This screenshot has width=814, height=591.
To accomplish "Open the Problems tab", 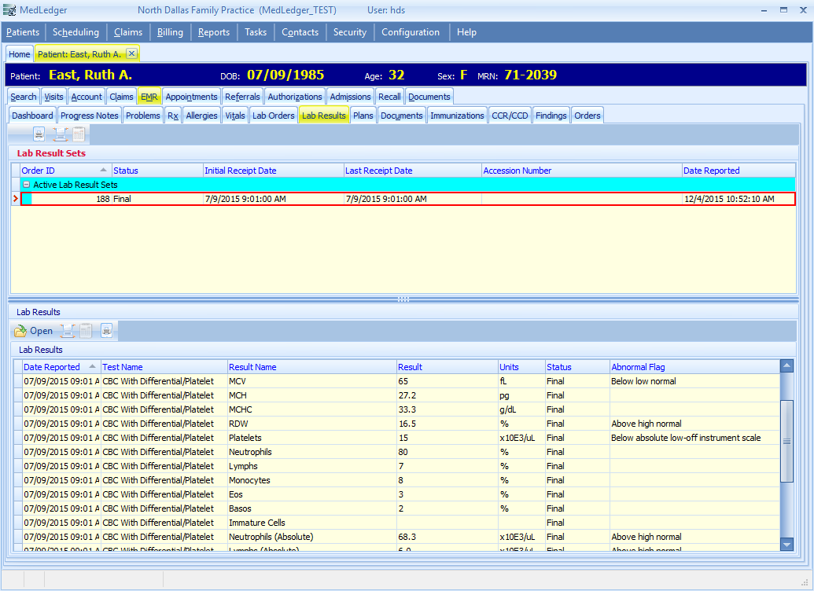I will click(143, 116).
